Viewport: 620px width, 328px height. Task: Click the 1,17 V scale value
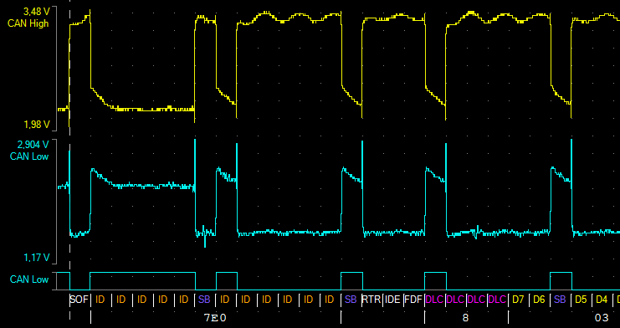(36, 258)
